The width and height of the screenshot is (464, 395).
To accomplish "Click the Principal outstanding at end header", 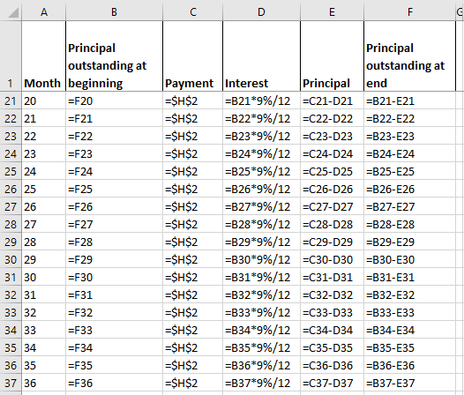I will point(410,56).
